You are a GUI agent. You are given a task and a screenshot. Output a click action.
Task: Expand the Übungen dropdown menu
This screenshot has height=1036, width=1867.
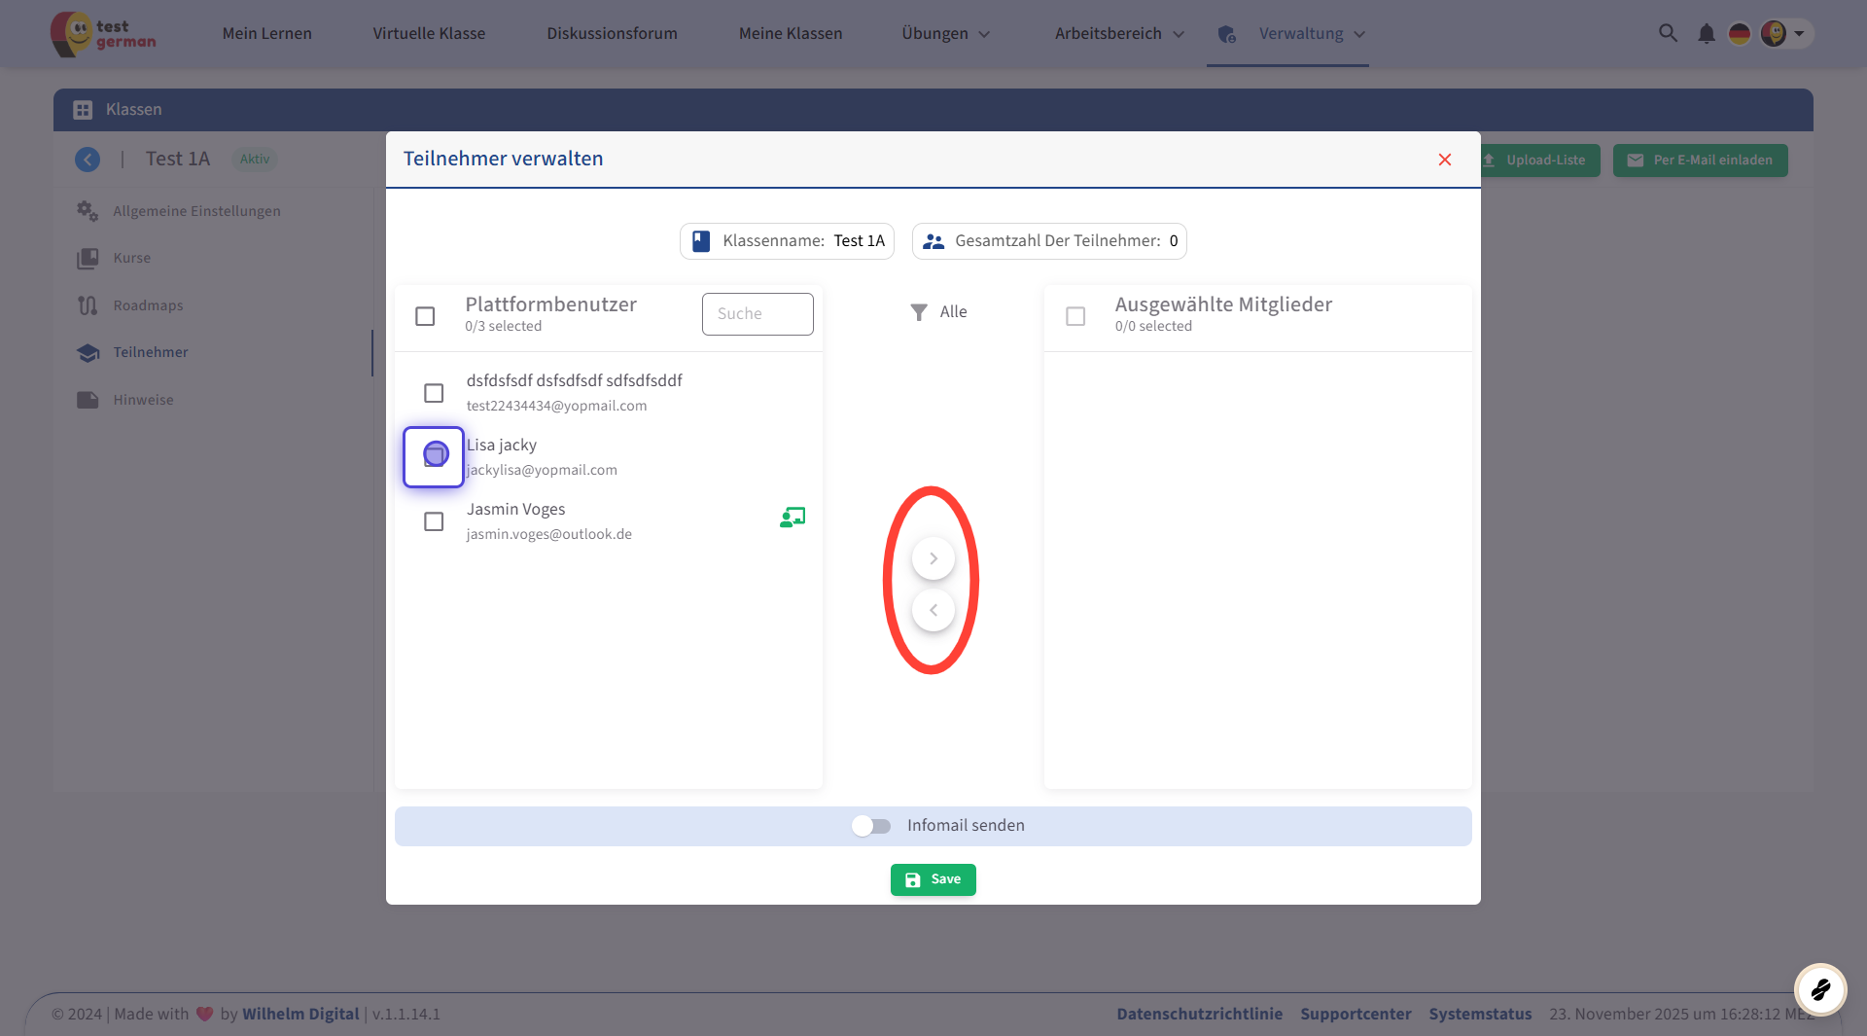(945, 34)
